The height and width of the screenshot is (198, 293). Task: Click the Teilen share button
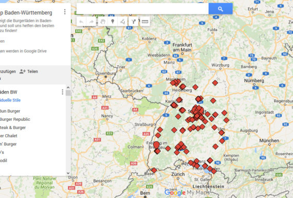click(29, 71)
